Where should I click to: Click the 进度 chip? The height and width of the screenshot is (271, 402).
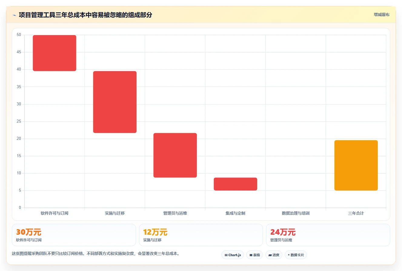[274, 255]
